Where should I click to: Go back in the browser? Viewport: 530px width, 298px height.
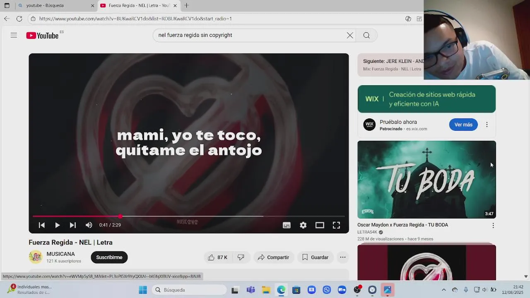7,19
